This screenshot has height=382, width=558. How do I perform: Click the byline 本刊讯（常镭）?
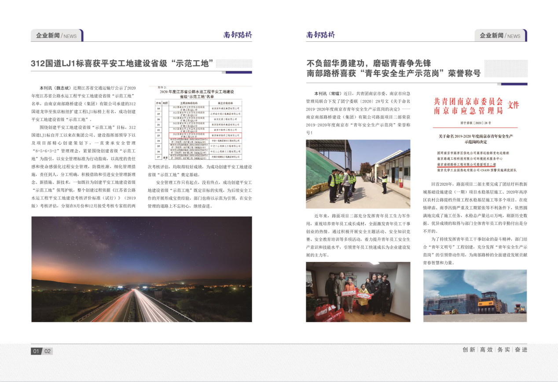[328, 94]
